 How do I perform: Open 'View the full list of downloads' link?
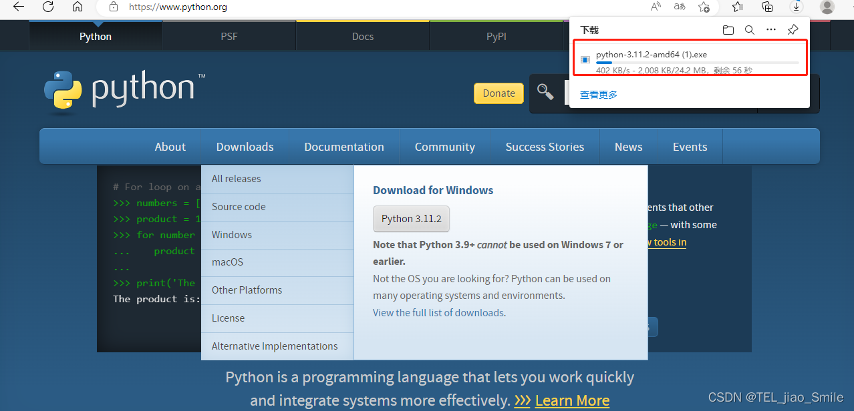coord(438,312)
